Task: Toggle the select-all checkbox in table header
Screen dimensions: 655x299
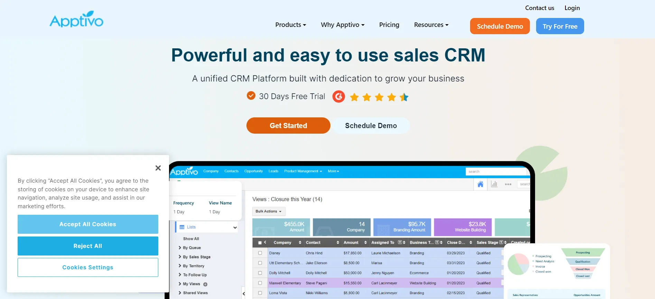Action: click(x=260, y=243)
